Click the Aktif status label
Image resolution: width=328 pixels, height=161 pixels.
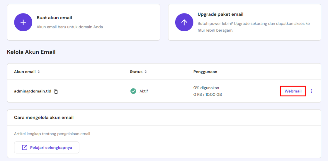(143, 91)
